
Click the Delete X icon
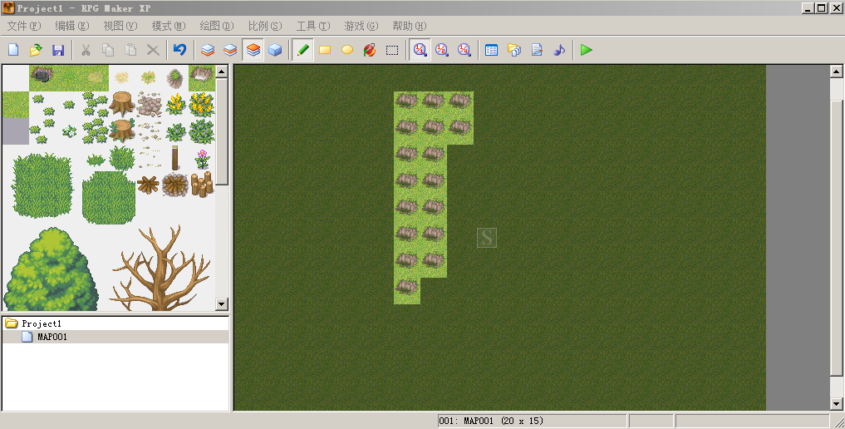tap(153, 50)
